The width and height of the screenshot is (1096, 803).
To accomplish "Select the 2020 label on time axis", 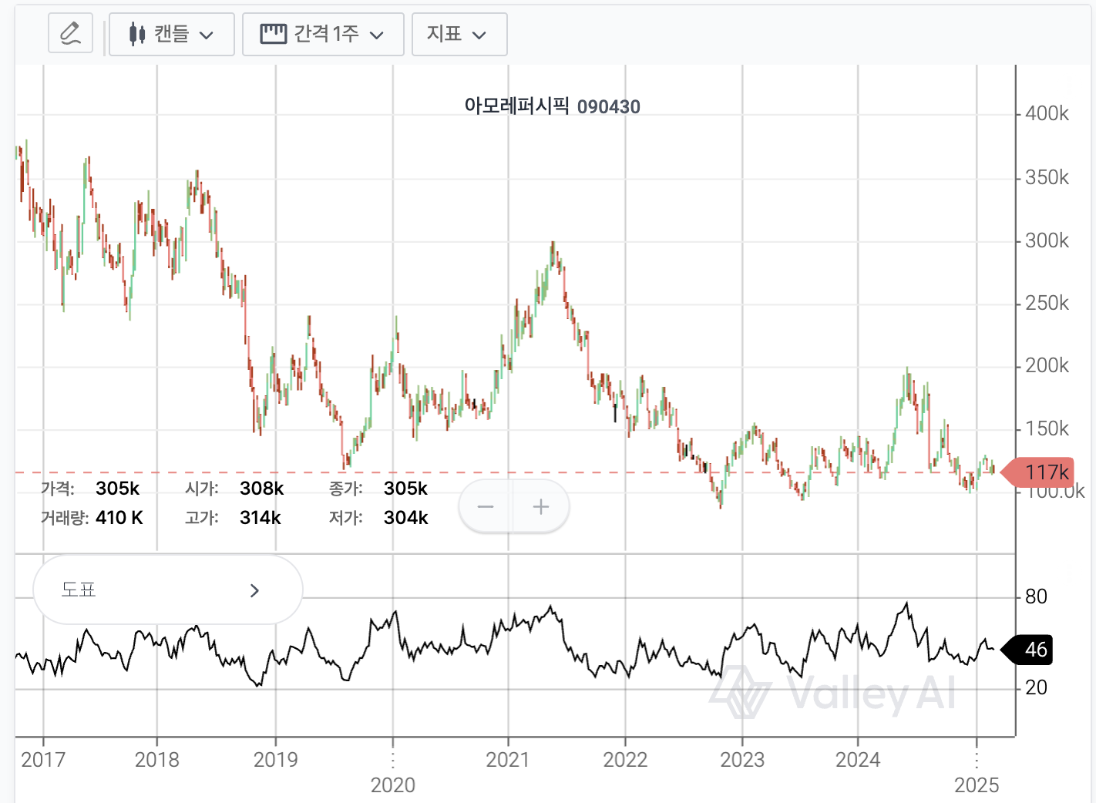I will (392, 785).
